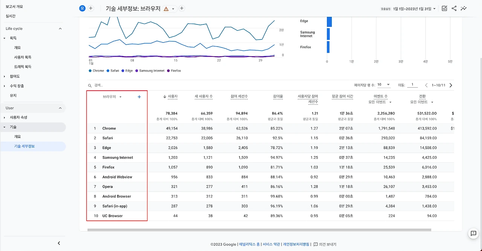The height and width of the screenshot is (251, 482).
Task: Collapse the User section
Action: coord(60,108)
